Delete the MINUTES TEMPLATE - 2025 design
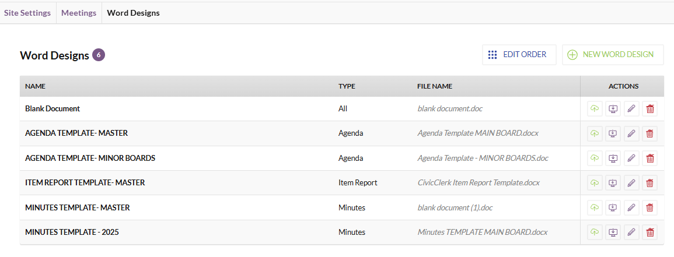 650,233
